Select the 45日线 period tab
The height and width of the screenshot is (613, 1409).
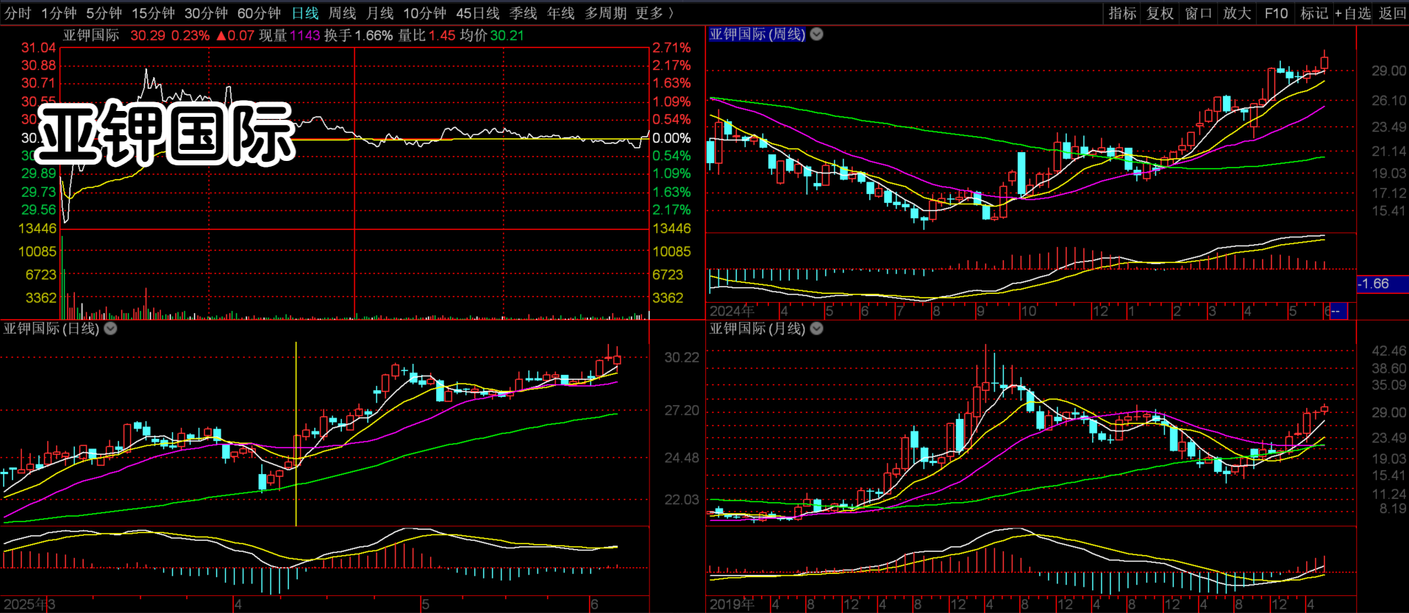(x=477, y=13)
